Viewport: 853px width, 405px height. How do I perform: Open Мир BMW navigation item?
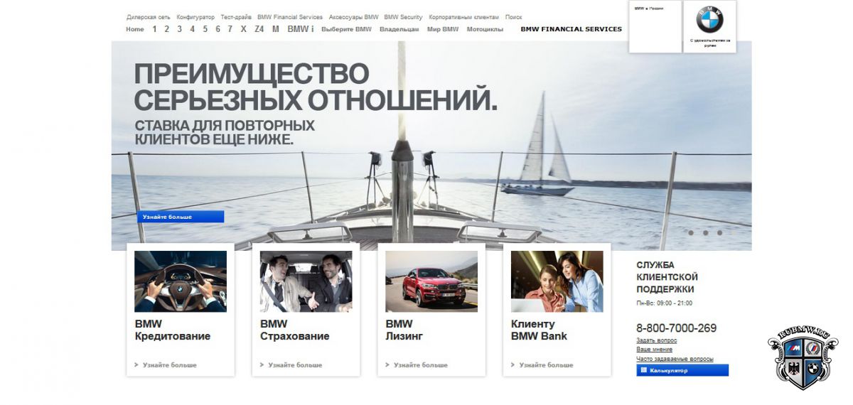click(443, 29)
